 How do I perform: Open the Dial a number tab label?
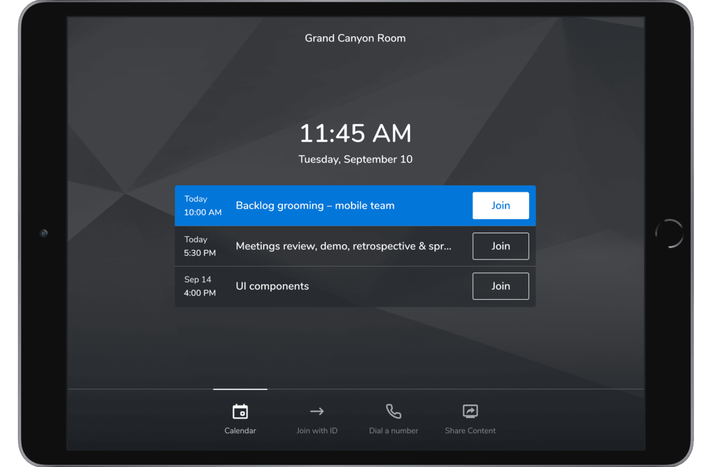[x=394, y=431]
